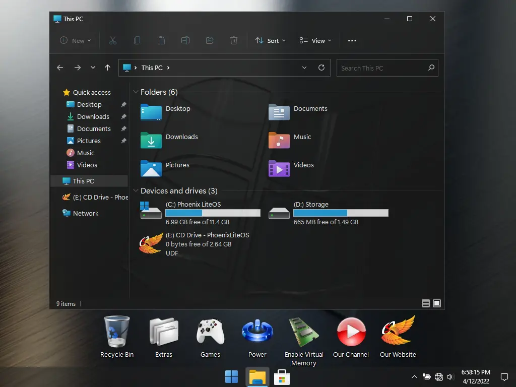
Task: Click the Extras desktop folder
Action: [x=164, y=337]
